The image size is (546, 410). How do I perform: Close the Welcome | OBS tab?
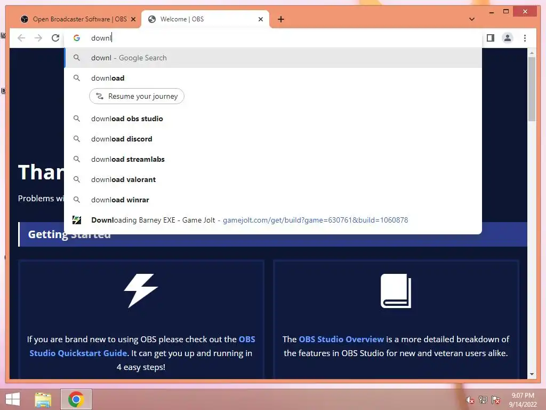coord(260,20)
